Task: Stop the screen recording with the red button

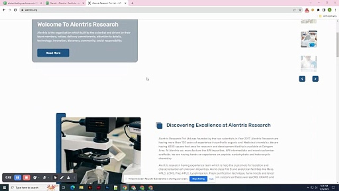Action: (26, 177)
